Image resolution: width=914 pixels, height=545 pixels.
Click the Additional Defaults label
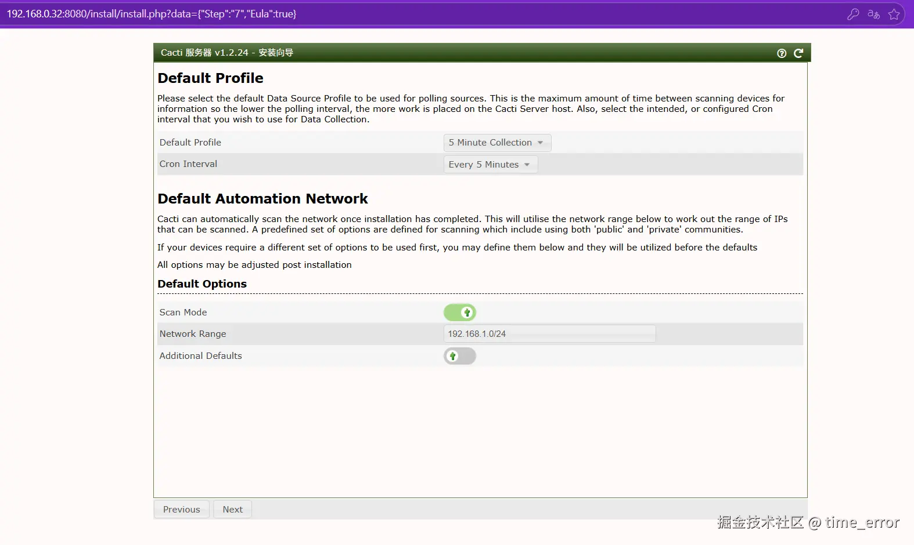(x=200, y=356)
